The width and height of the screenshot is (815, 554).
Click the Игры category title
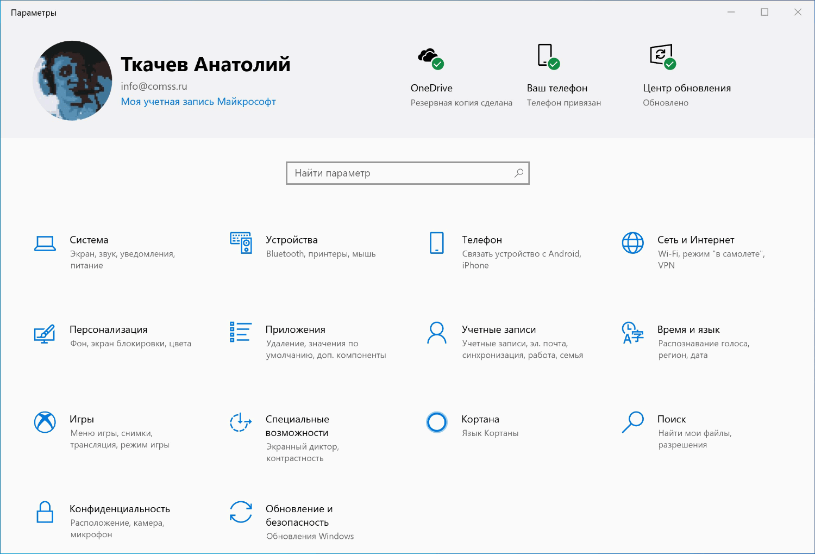click(x=81, y=419)
